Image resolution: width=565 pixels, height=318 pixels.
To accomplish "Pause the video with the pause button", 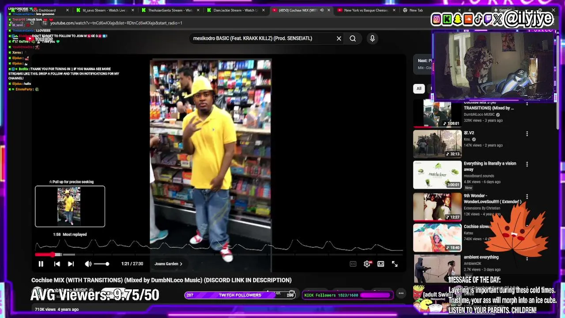I will click(41, 264).
